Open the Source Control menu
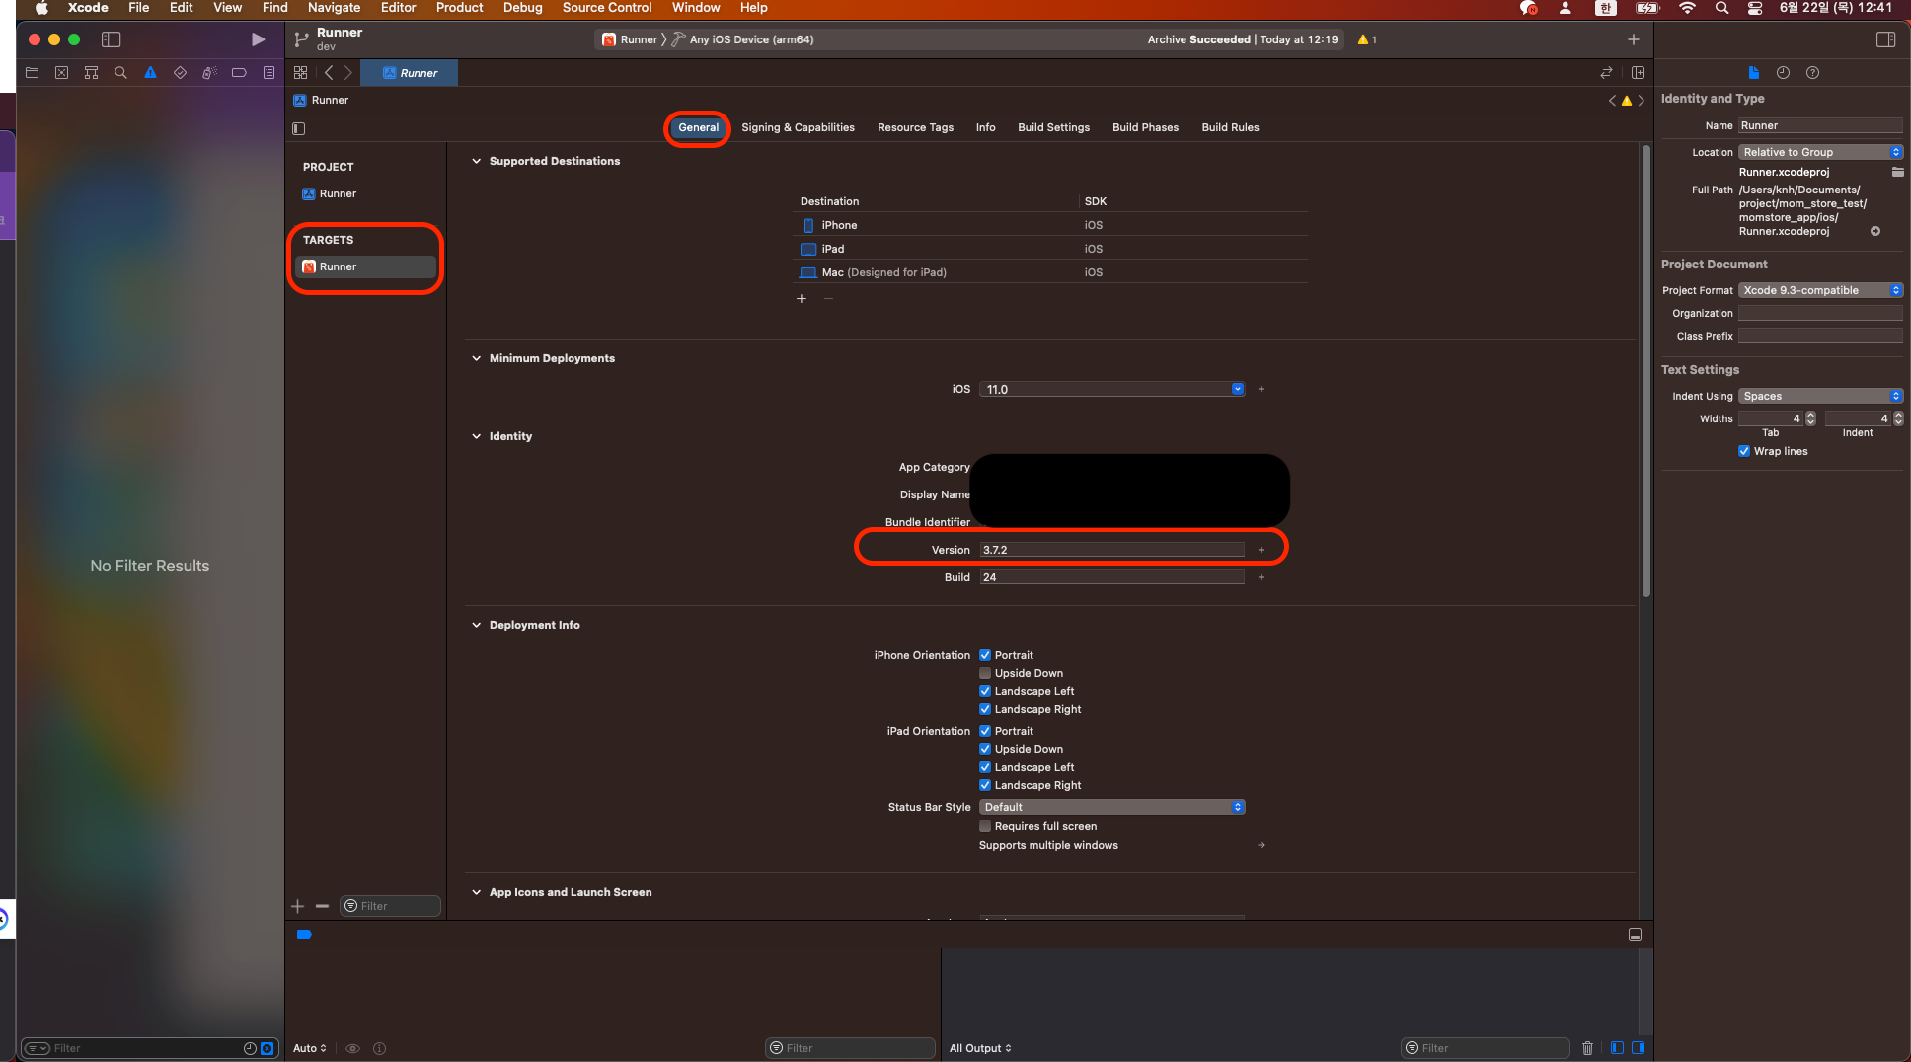 (607, 8)
